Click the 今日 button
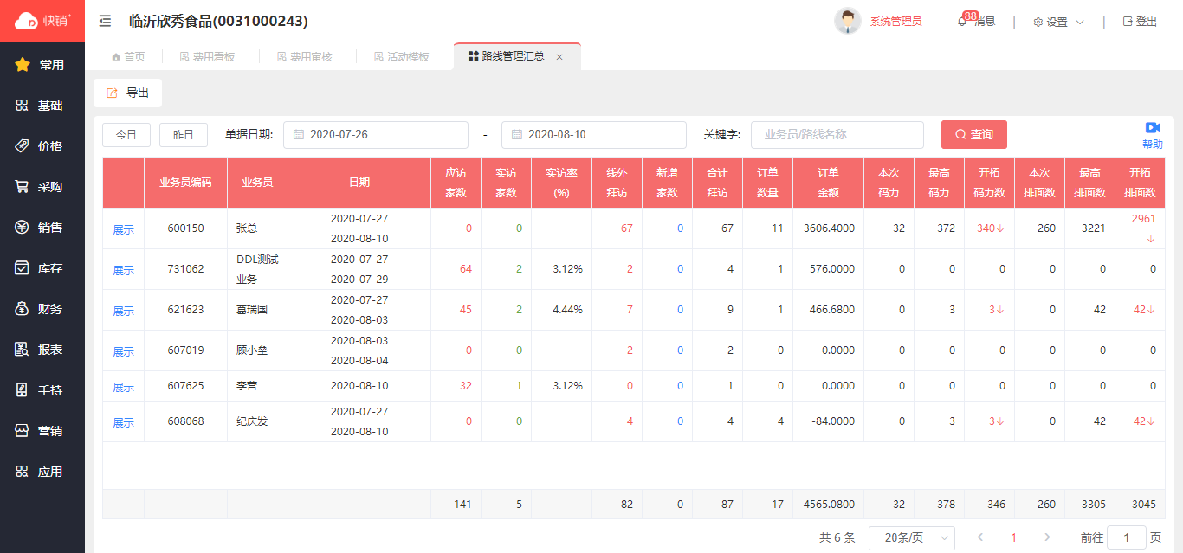1183x553 pixels. coord(126,135)
